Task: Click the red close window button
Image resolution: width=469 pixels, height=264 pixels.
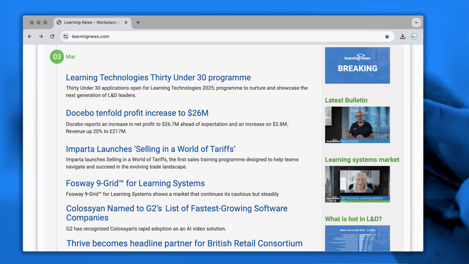Action: (x=31, y=22)
